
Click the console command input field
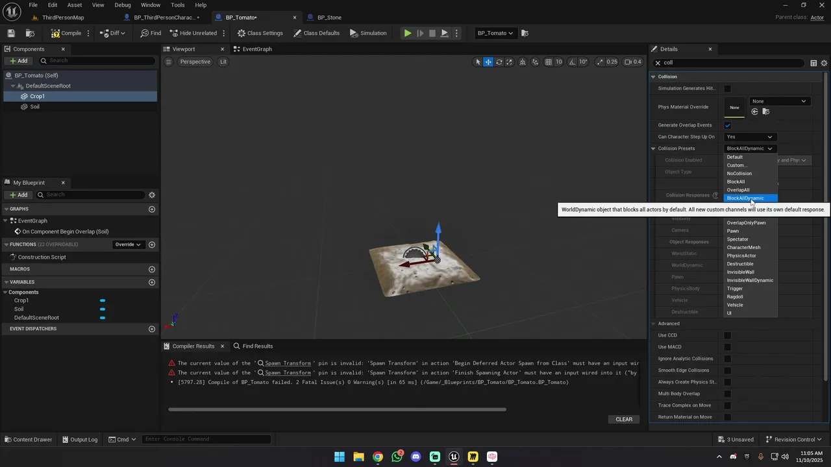click(x=206, y=439)
